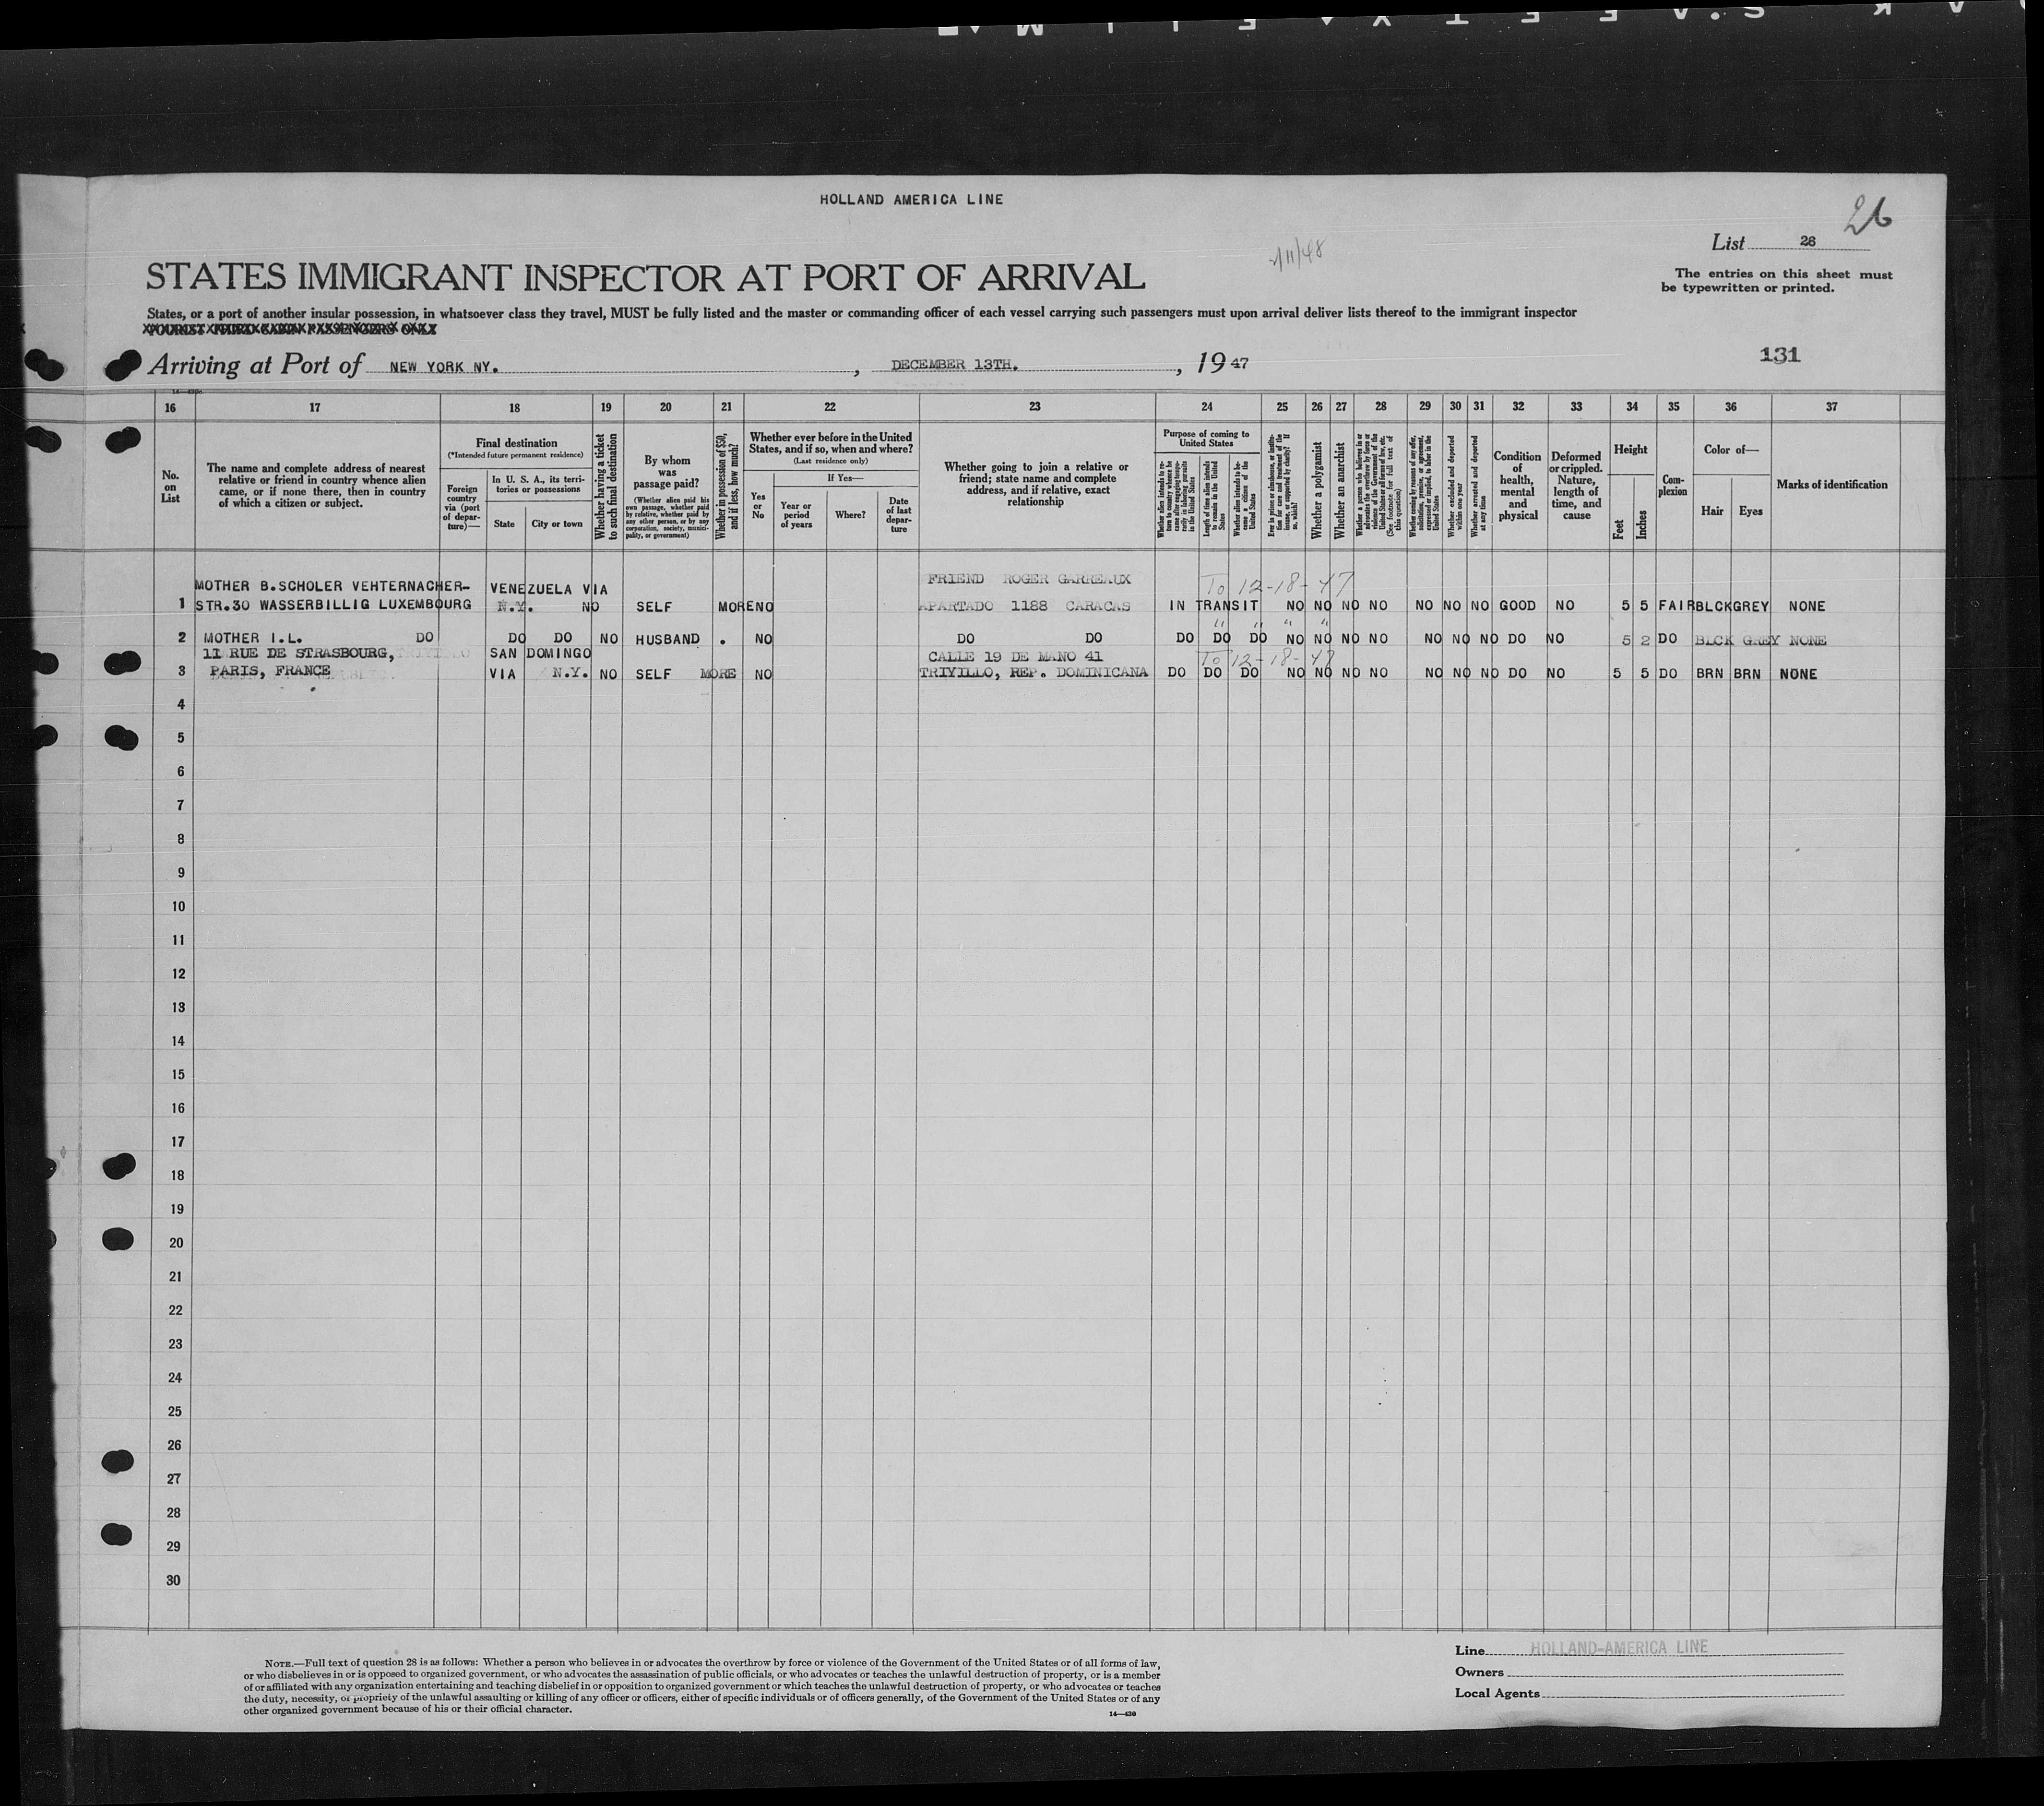Select the arrival date 'DECEMBER 13TH.'

click(x=955, y=364)
